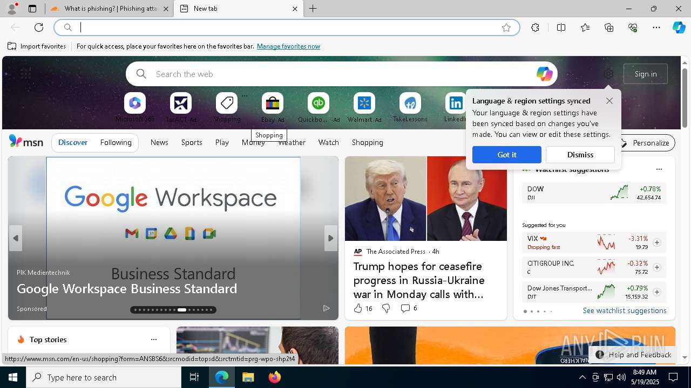
Task: Click the Search the web field
Action: click(x=343, y=74)
